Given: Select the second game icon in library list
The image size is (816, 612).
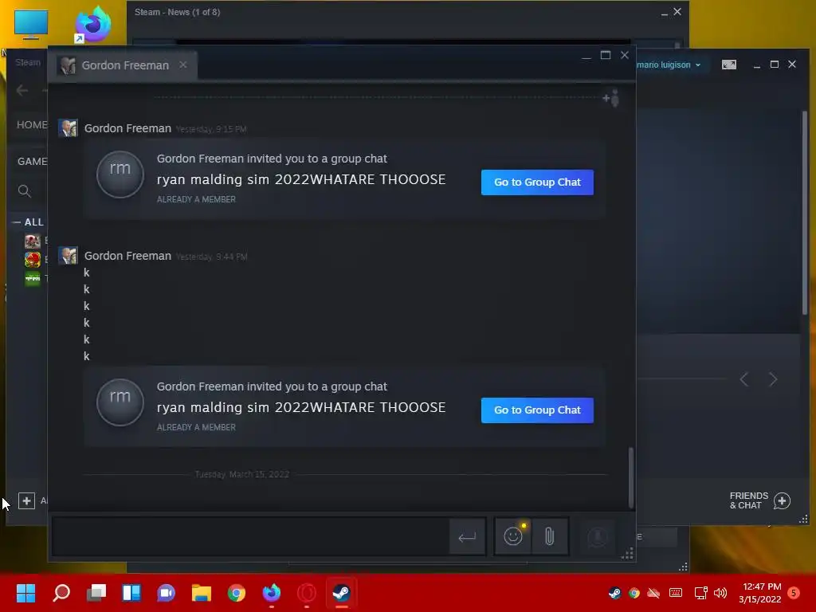Looking at the screenshot, I should (32, 260).
